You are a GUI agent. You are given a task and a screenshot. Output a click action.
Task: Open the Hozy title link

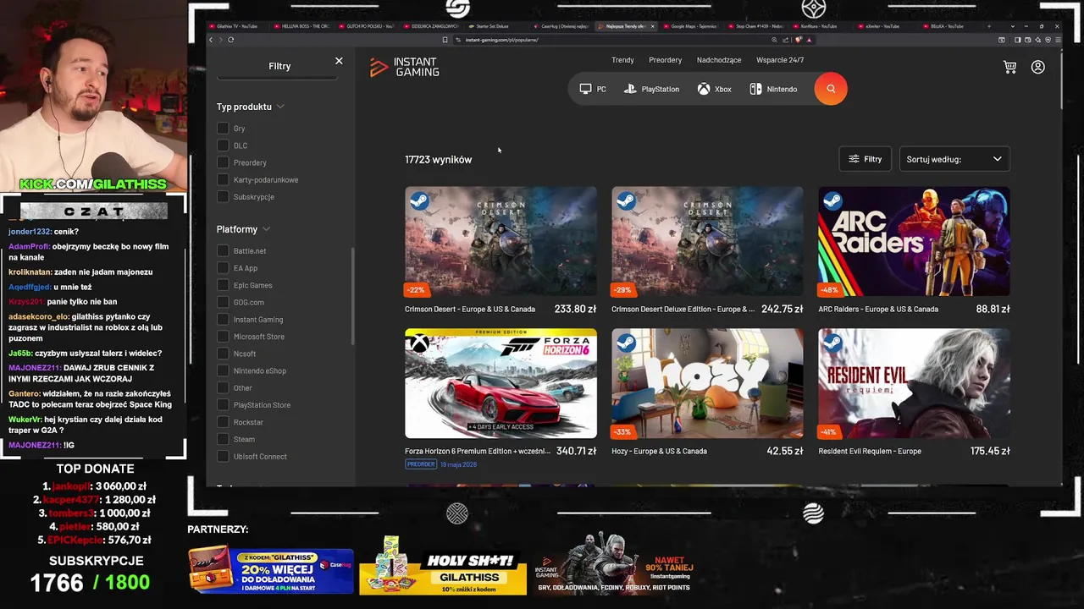point(659,451)
